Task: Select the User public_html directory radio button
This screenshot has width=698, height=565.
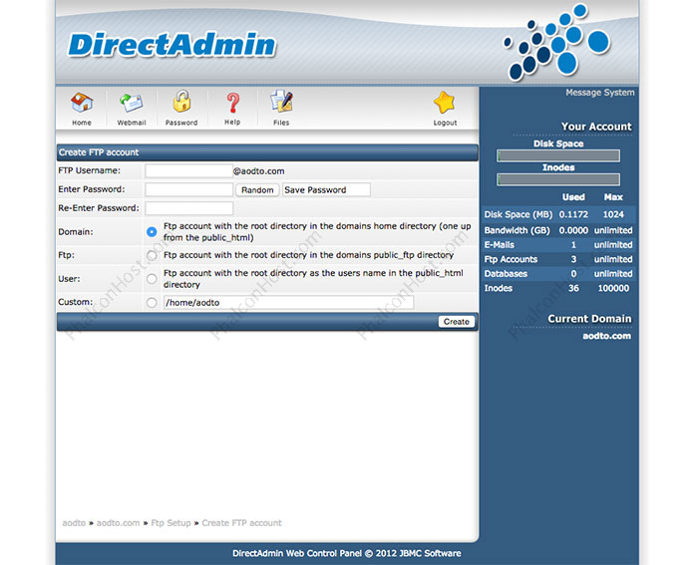Action: 152,279
